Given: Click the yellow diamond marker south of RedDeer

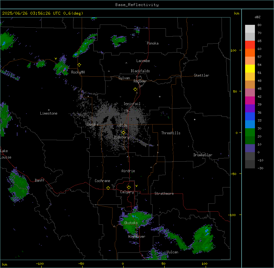Looking at the screenshot, I should pos(135,89).
